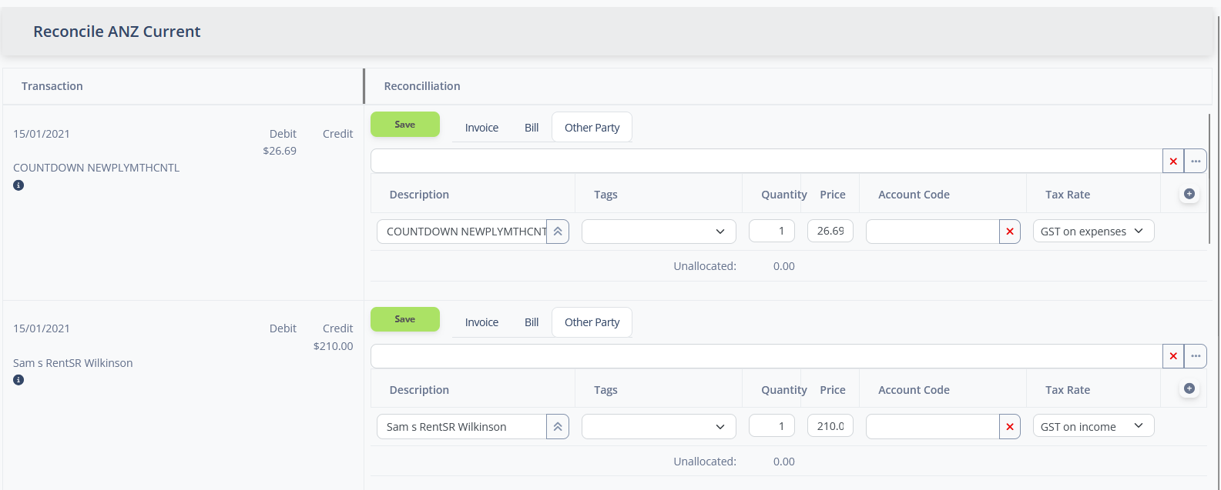Clear the other party field for COUNTDOWN transaction
1221x490 pixels.
[1172, 161]
